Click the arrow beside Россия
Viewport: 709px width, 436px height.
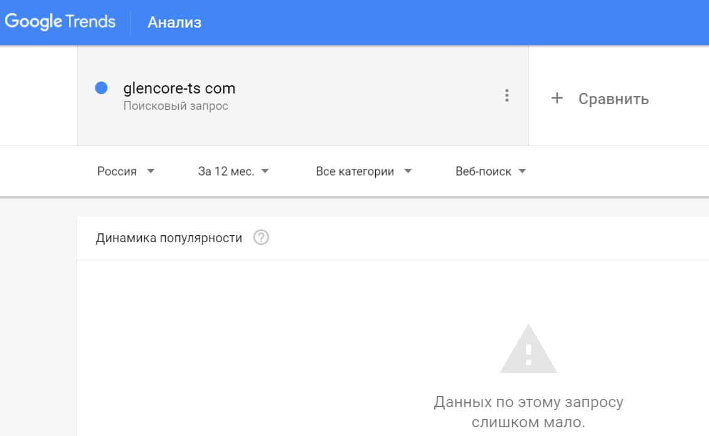coord(151,171)
